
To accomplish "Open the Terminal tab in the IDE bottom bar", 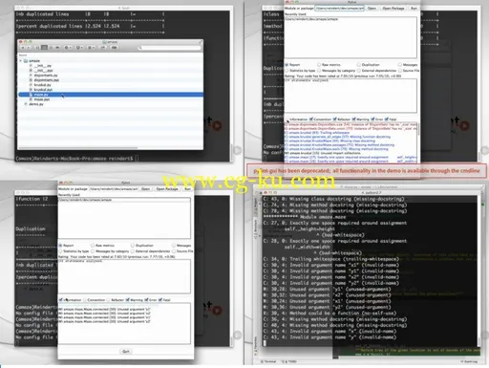I will 268,361.
